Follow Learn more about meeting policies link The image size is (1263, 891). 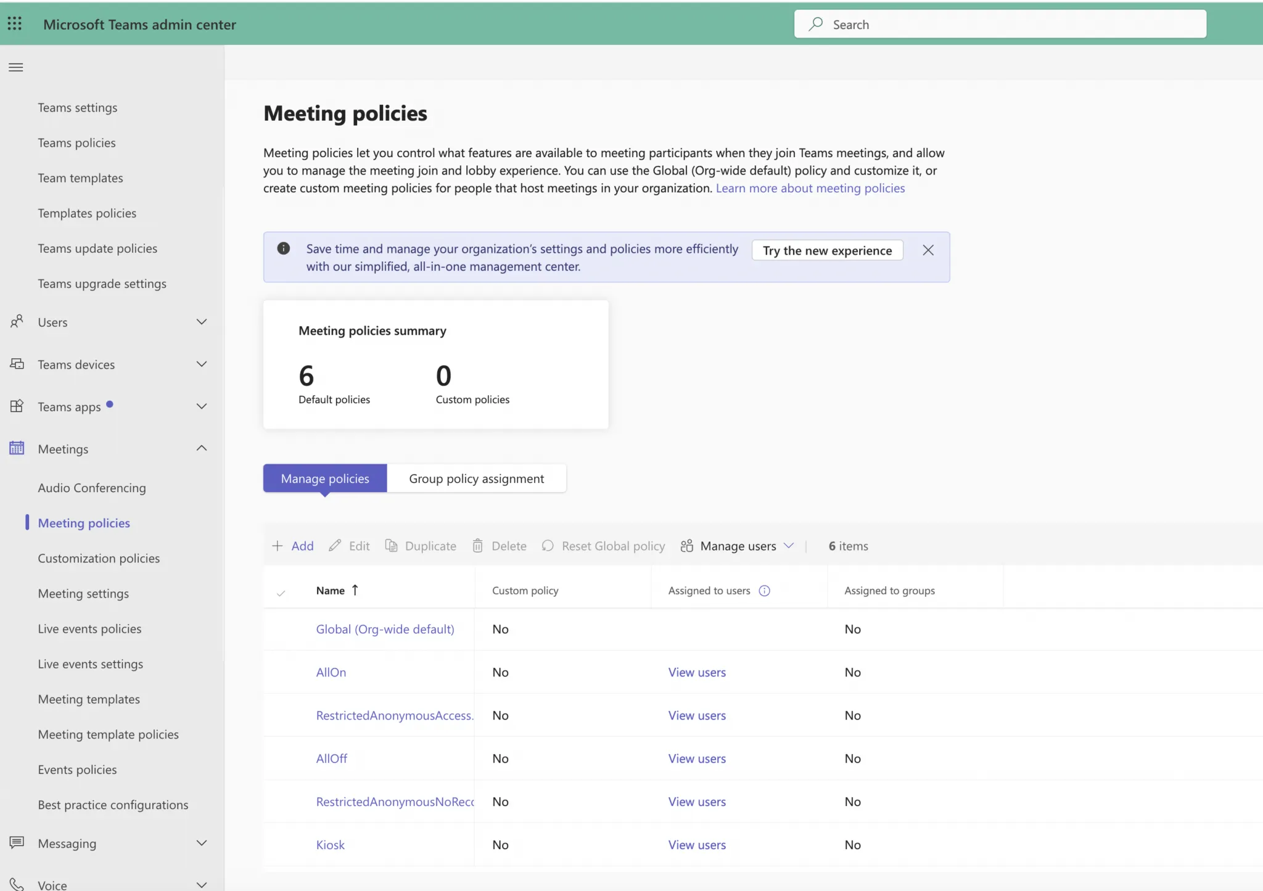[x=810, y=188]
